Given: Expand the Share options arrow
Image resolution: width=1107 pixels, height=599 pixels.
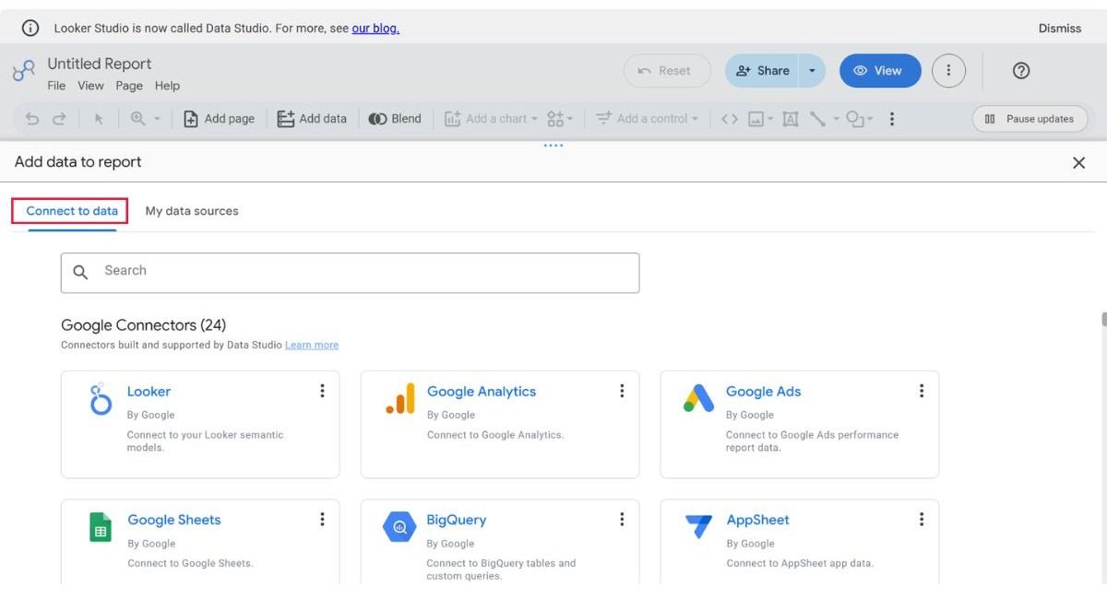Looking at the screenshot, I should click(812, 71).
